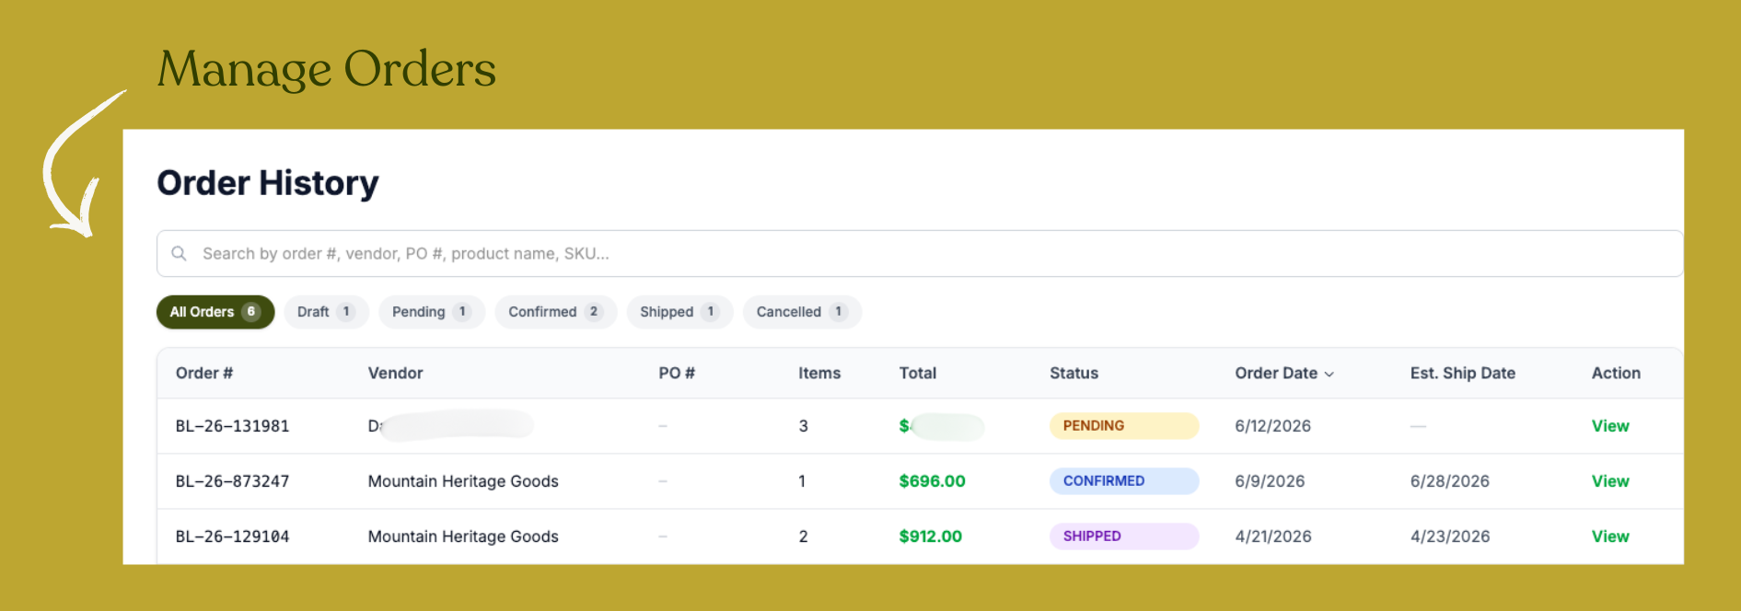Select order number BL-26-129104

pos(232,536)
